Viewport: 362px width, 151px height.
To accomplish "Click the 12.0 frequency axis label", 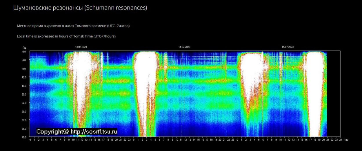I will (24, 77).
